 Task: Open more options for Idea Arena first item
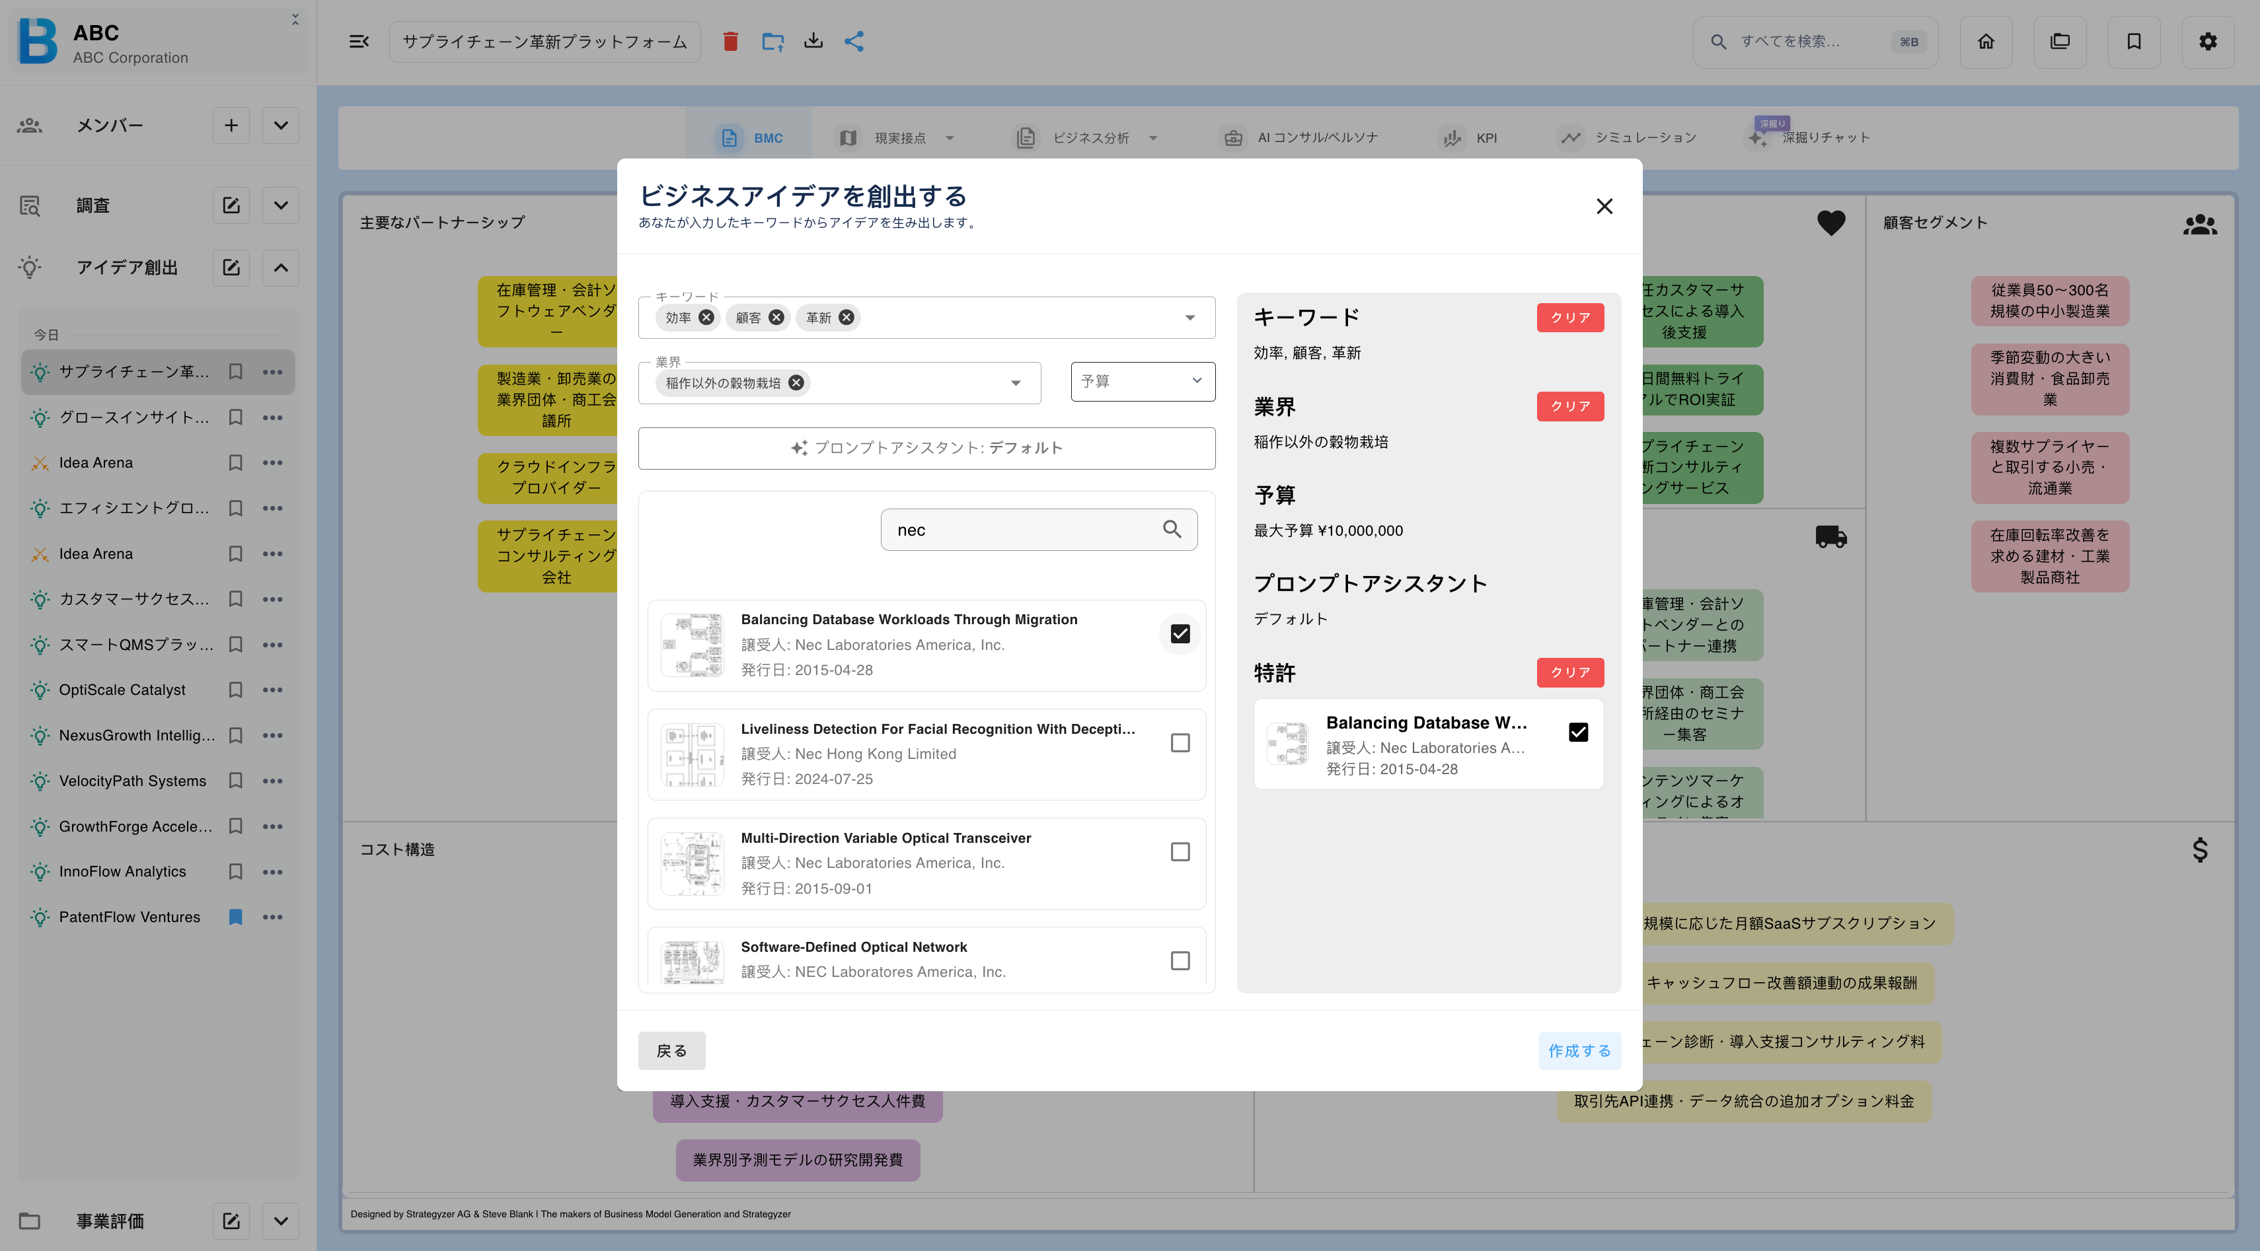pos(273,463)
